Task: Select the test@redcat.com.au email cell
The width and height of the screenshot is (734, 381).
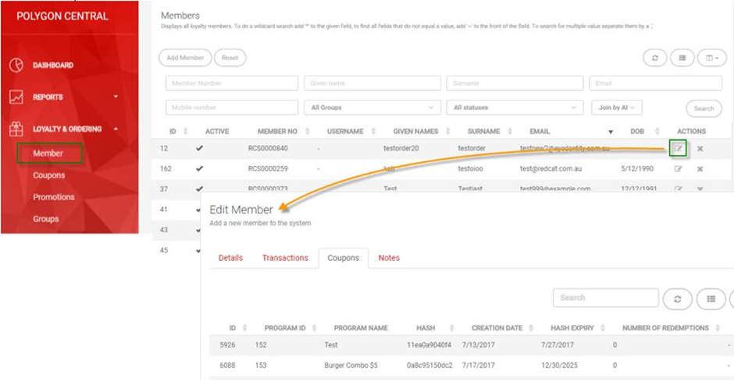Action: [x=550, y=169]
